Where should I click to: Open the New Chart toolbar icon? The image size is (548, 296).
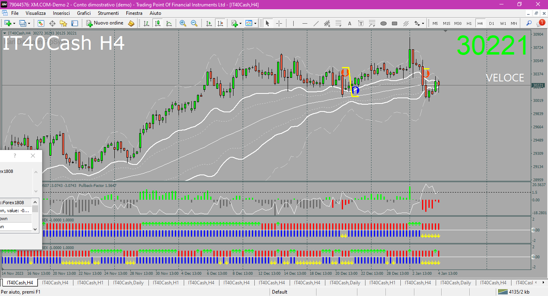click(x=8, y=23)
